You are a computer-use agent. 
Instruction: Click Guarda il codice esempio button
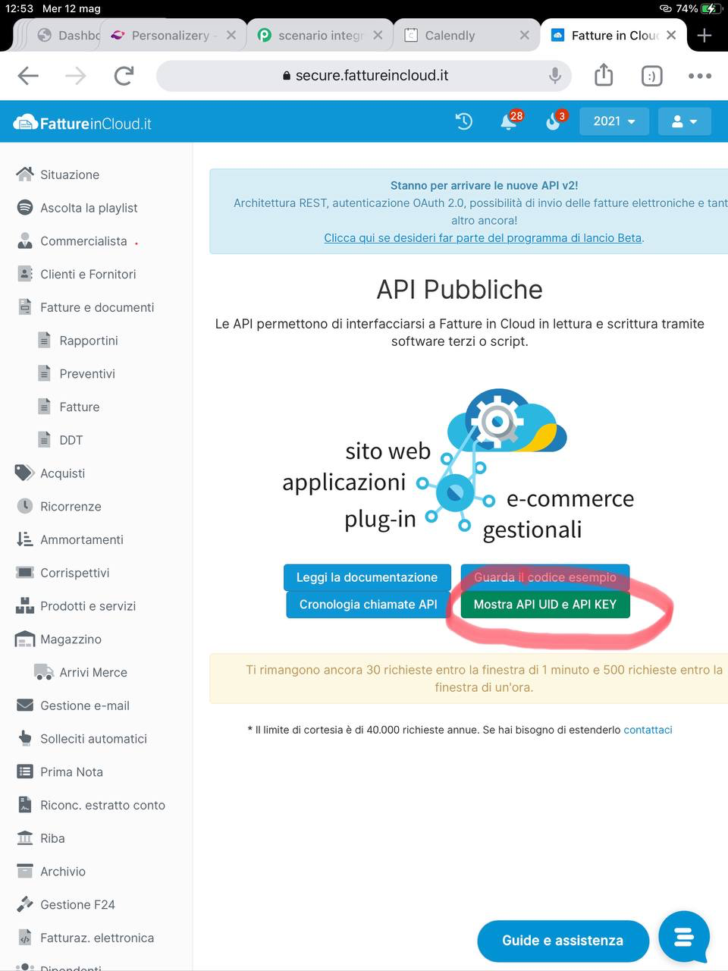tap(545, 577)
